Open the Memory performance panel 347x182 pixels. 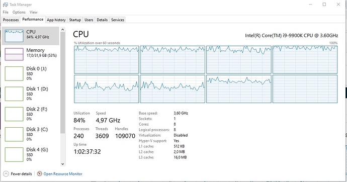pos(31,54)
